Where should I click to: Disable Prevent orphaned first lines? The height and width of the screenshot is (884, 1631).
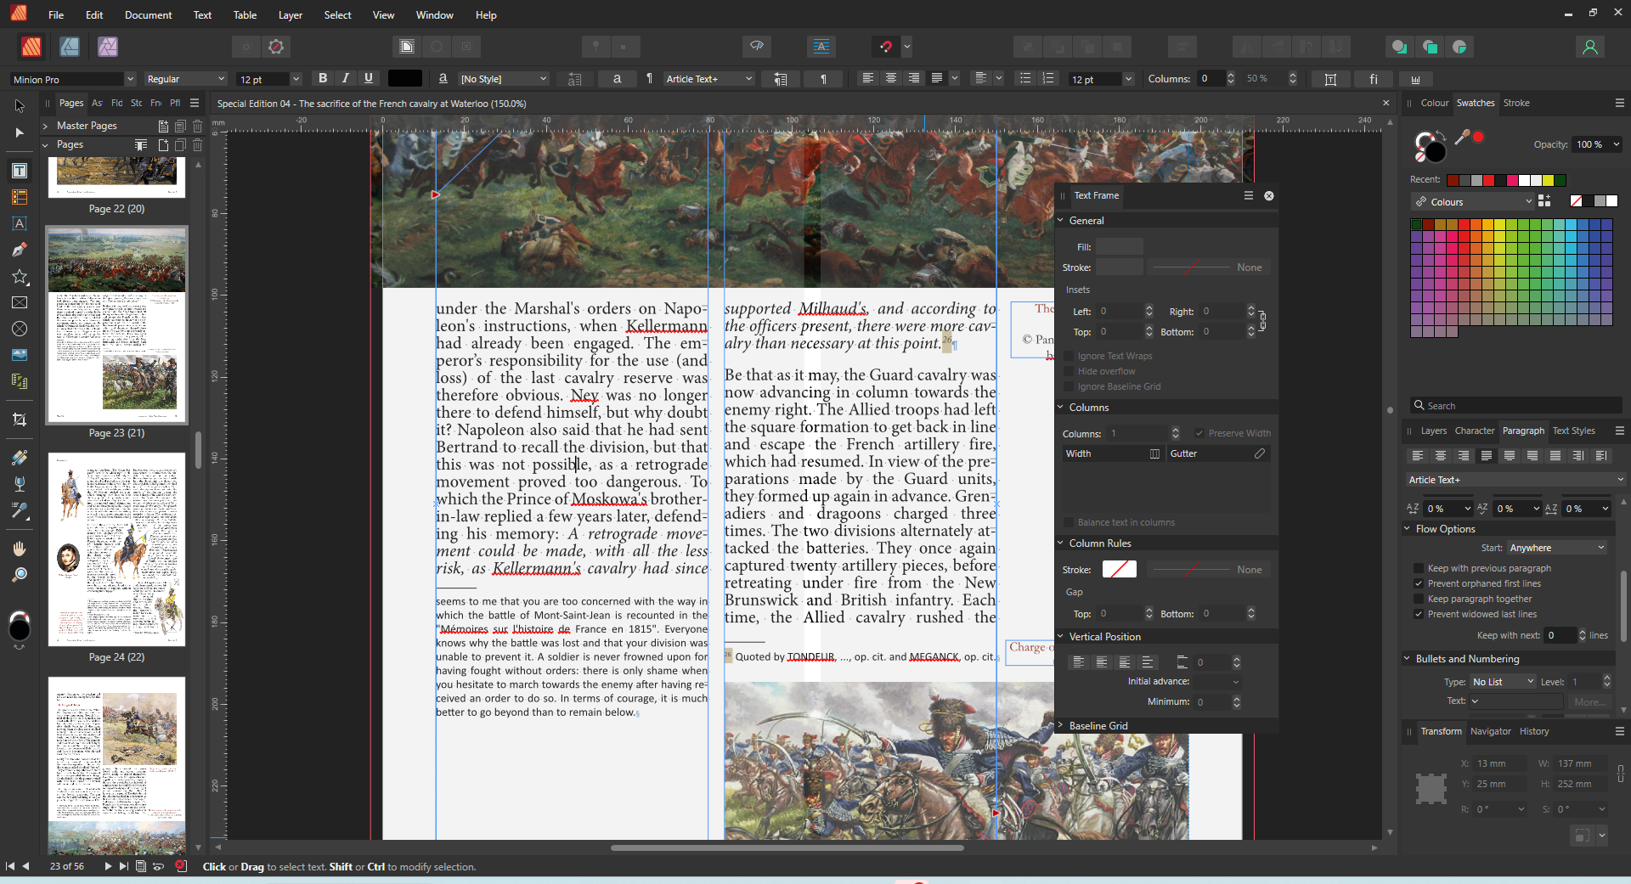point(1419,583)
